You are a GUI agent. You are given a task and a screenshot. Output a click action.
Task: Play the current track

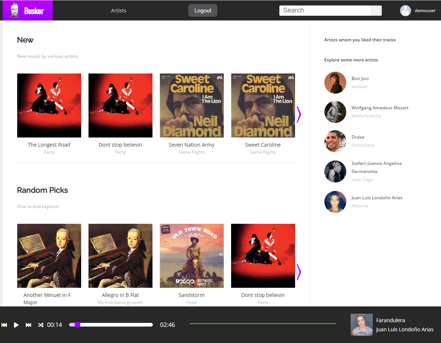[16, 325]
